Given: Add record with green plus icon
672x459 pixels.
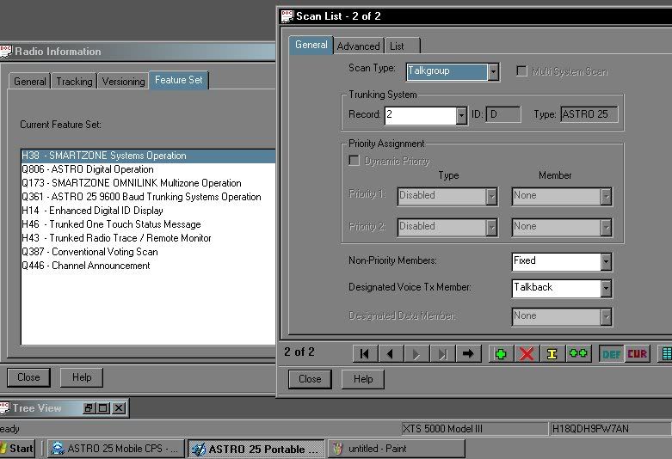Looking at the screenshot, I should point(501,354).
